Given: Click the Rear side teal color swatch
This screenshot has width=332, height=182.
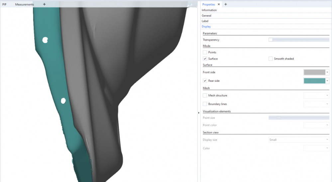Looking at the screenshot, I should [314, 81].
